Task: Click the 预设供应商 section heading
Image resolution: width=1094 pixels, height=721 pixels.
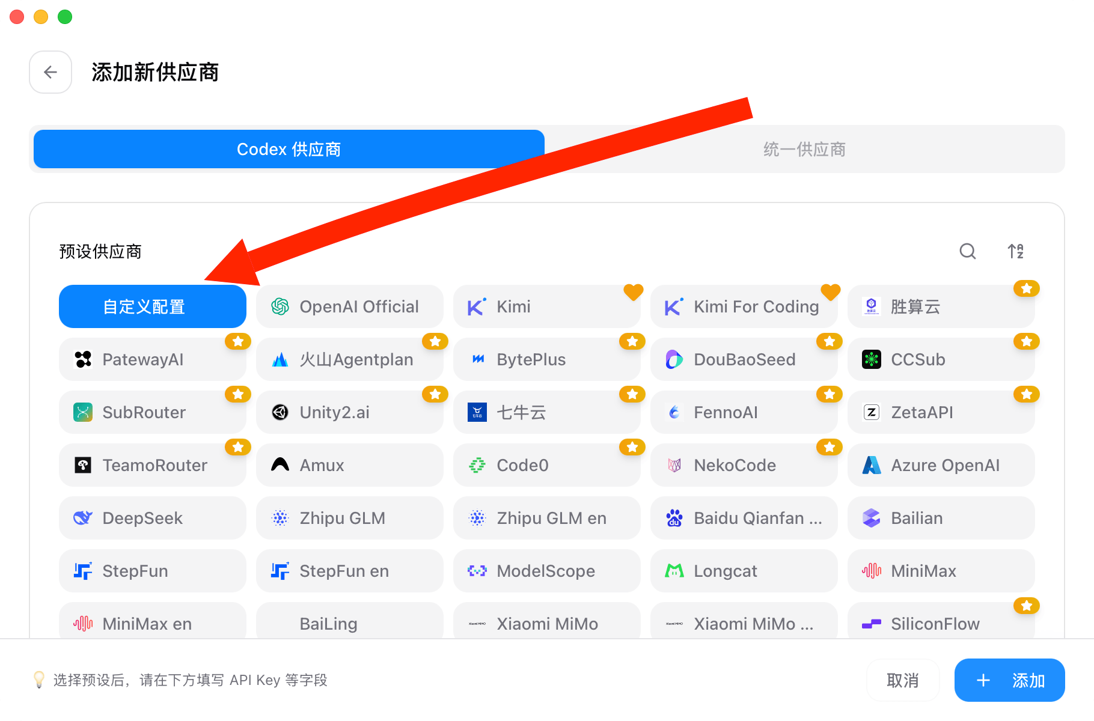Action: (100, 251)
